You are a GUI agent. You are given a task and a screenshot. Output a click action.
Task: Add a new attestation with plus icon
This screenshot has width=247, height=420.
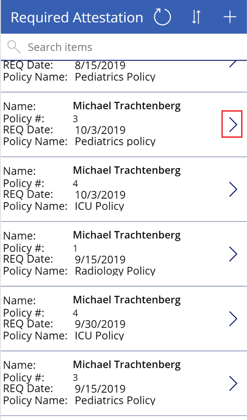(230, 17)
